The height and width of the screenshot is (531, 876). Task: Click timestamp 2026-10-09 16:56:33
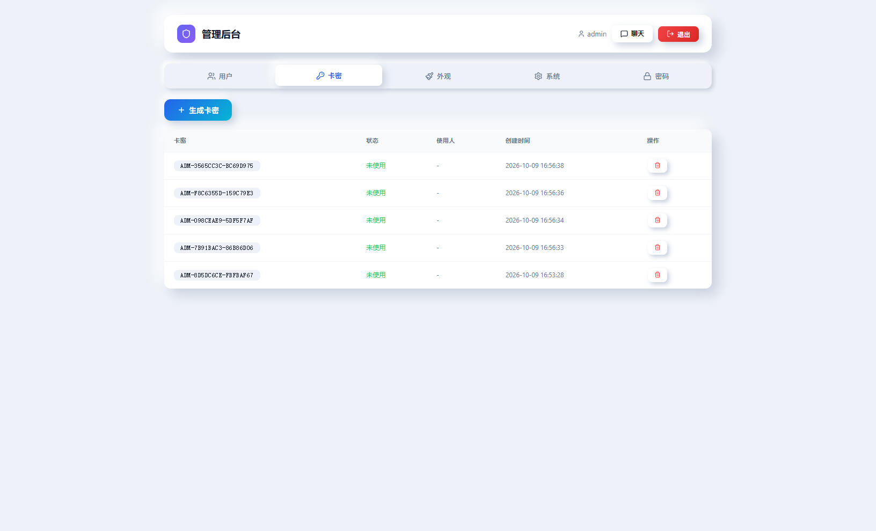[535, 248]
